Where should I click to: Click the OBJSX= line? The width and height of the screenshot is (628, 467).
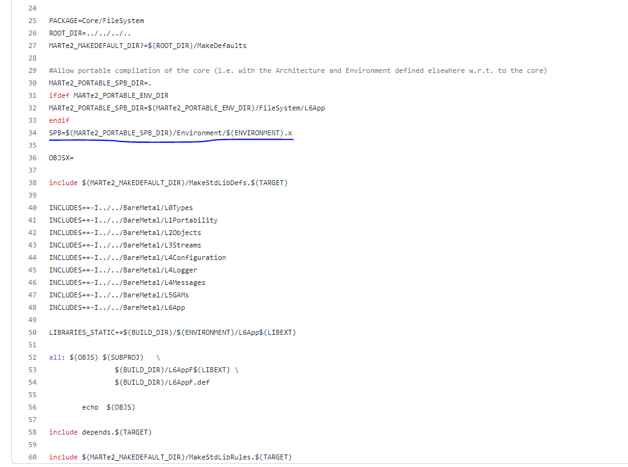tap(61, 158)
